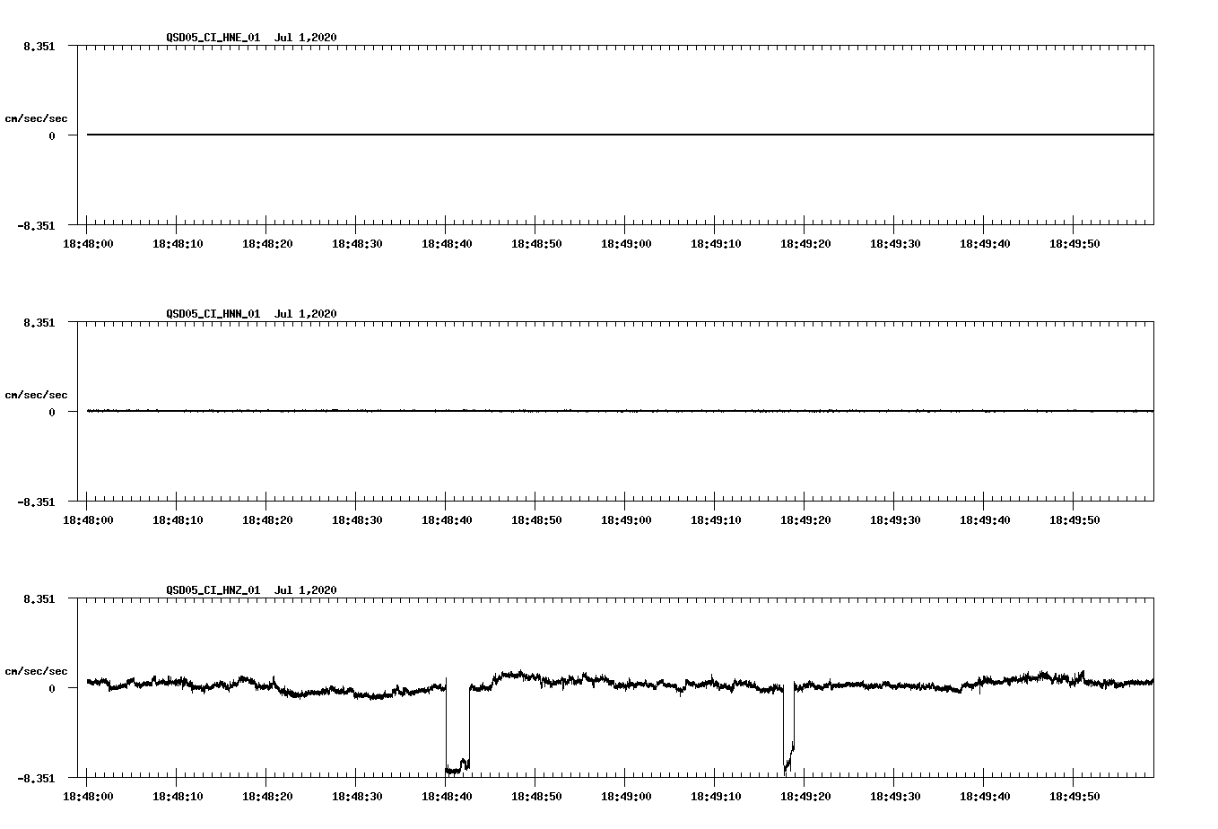
Task: Click the 18:48:50 time label under HNN plot
Action: [536, 520]
